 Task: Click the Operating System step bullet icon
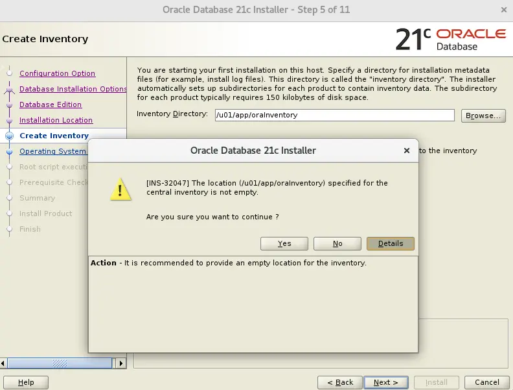pos(10,151)
